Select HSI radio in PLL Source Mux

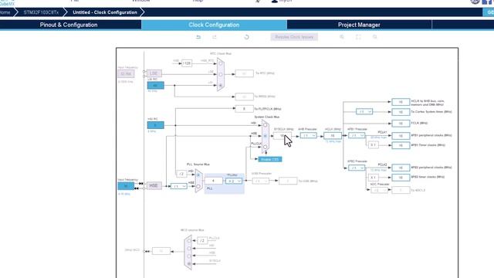198,175
